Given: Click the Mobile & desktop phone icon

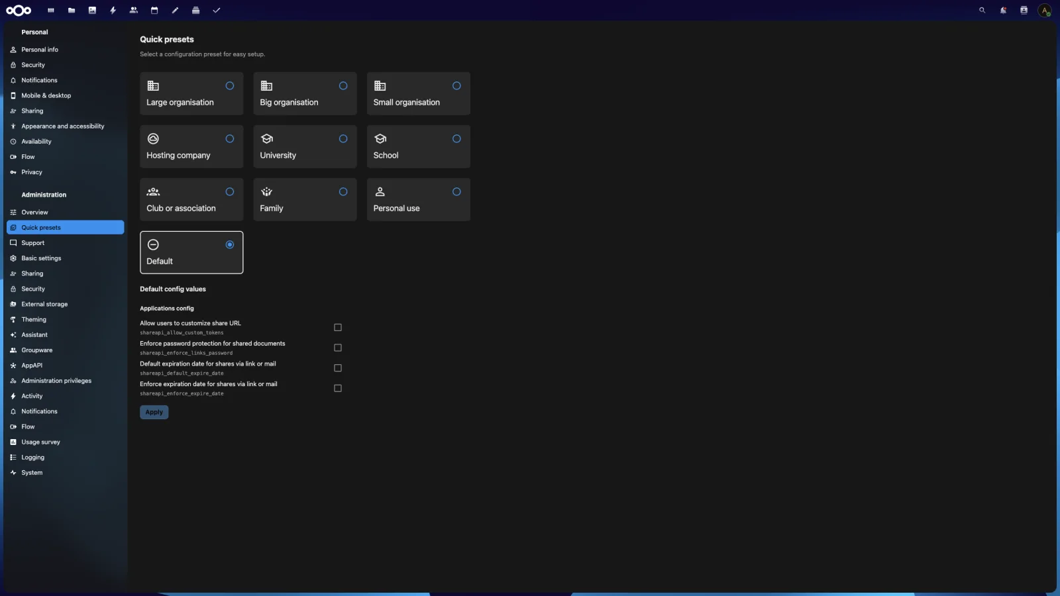Looking at the screenshot, I should [13, 95].
